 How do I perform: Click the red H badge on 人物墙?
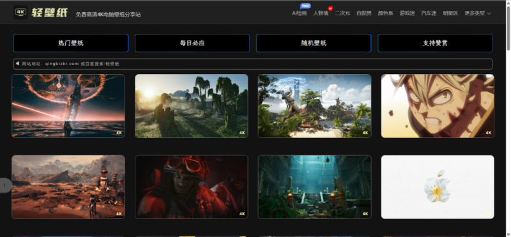pyautogui.click(x=330, y=8)
